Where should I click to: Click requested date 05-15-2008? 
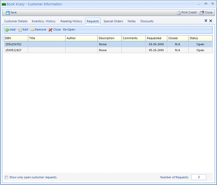(x=156, y=50)
